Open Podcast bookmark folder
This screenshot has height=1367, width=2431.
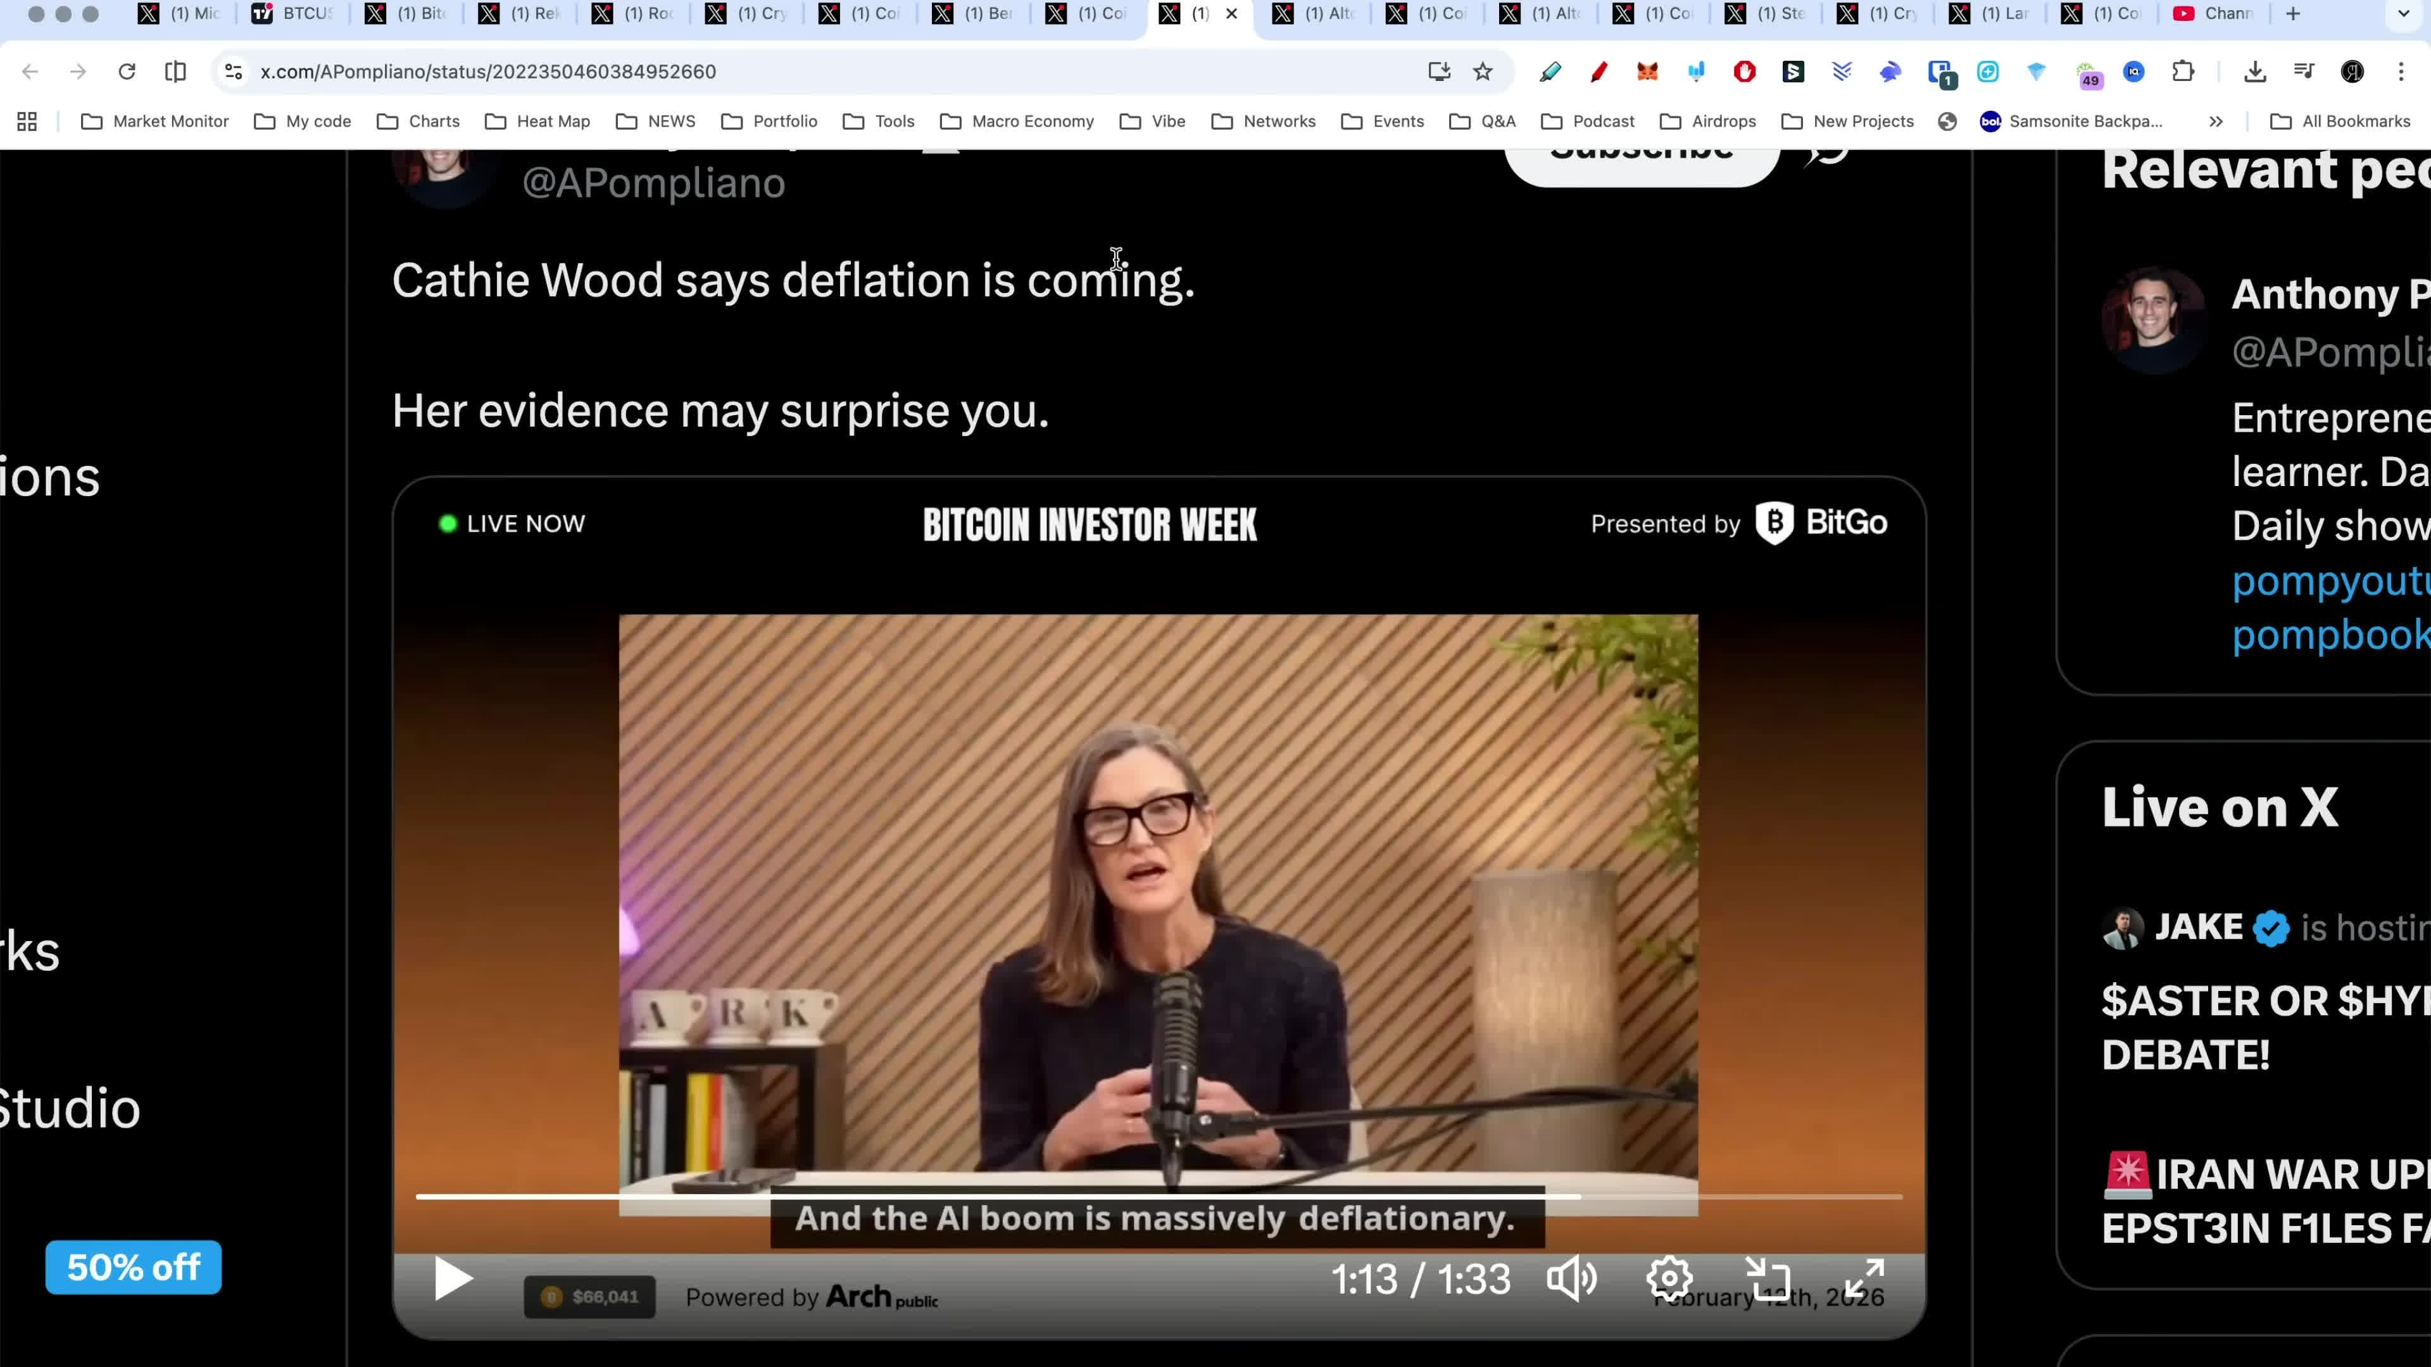pos(1587,122)
